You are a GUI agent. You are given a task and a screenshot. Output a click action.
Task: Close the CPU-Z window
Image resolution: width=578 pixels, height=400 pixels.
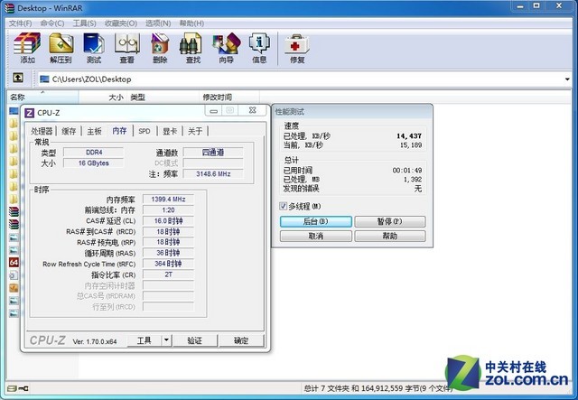pos(253,110)
